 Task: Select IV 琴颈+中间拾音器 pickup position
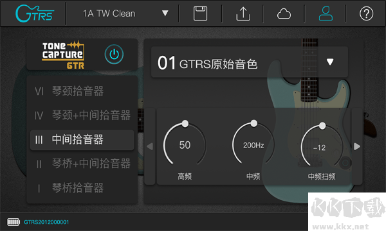click(x=82, y=116)
